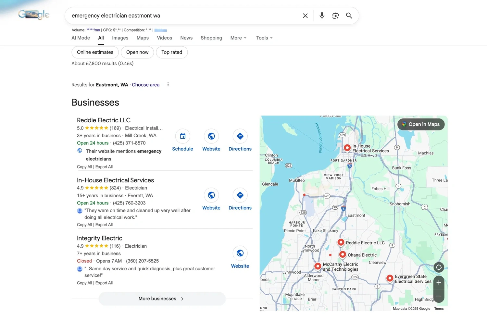Click the Eastmont label on the map
This screenshot has width=487, height=320.
click(x=356, y=215)
